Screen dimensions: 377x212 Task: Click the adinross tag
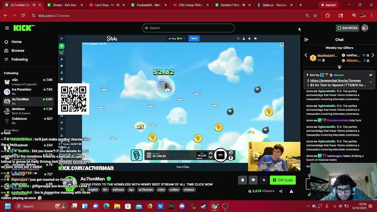click(118, 190)
